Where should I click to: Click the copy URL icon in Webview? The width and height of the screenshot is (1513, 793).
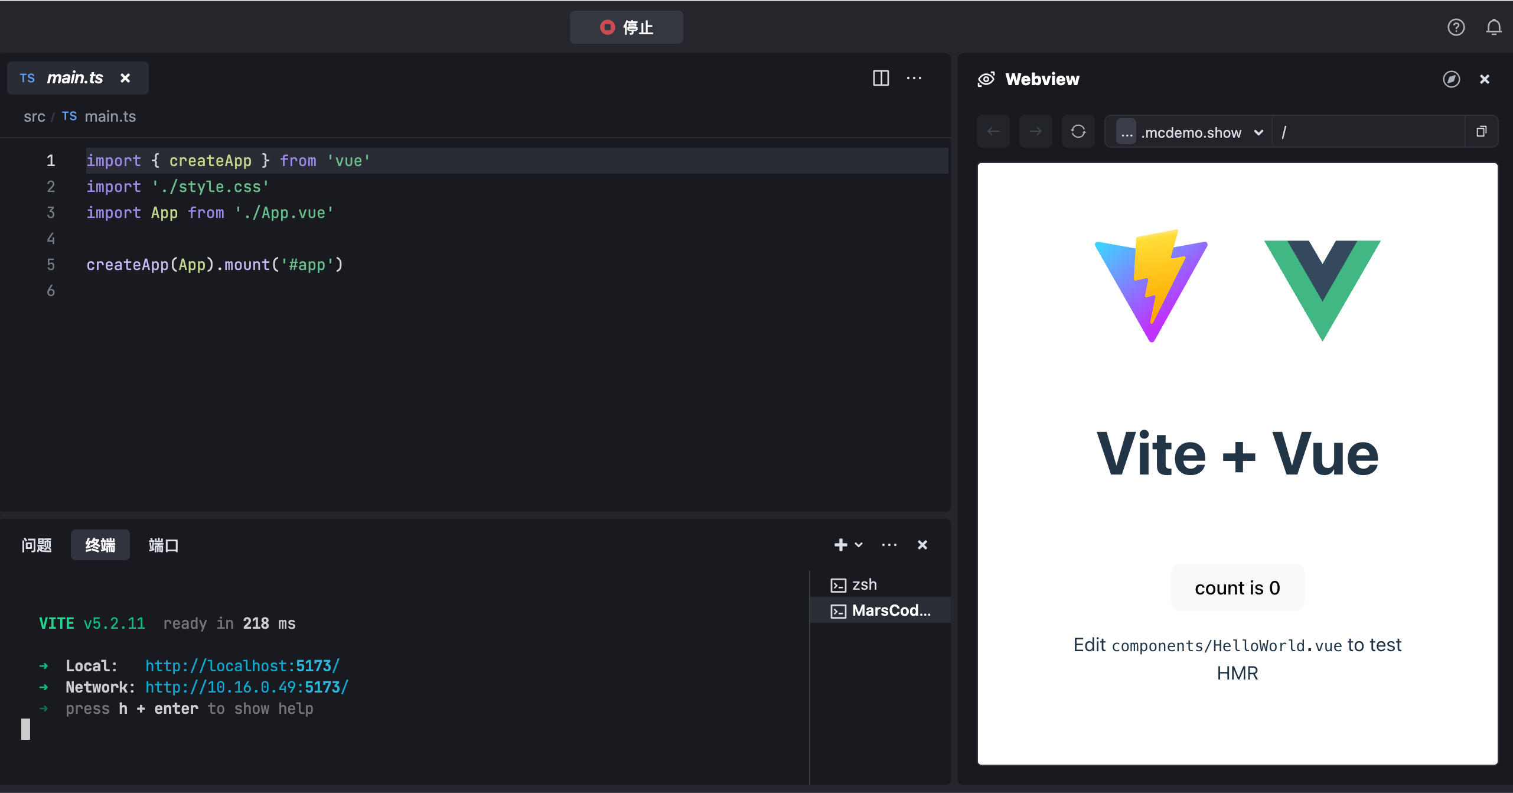1481,131
